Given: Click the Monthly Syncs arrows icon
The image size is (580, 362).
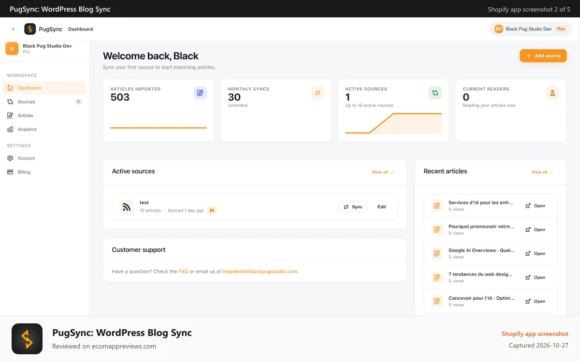Looking at the screenshot, I should point(318,93).
